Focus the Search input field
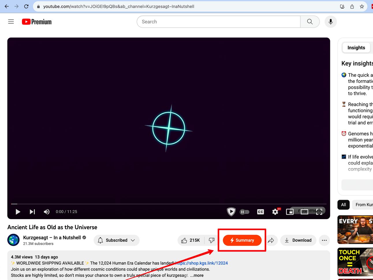Image resolution: width=373 pixels, height=280 pixels. coord(219,22)
